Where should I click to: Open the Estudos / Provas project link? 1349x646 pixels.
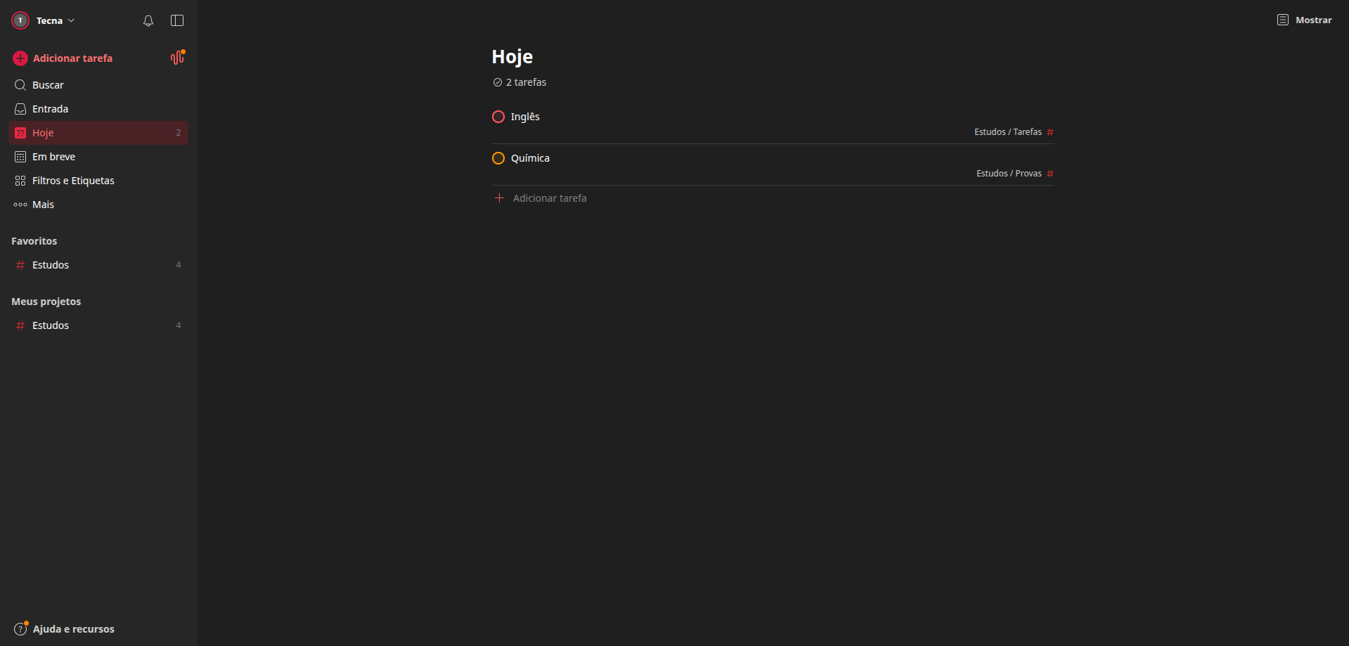pyautogui.click(x=1009, y=173)
